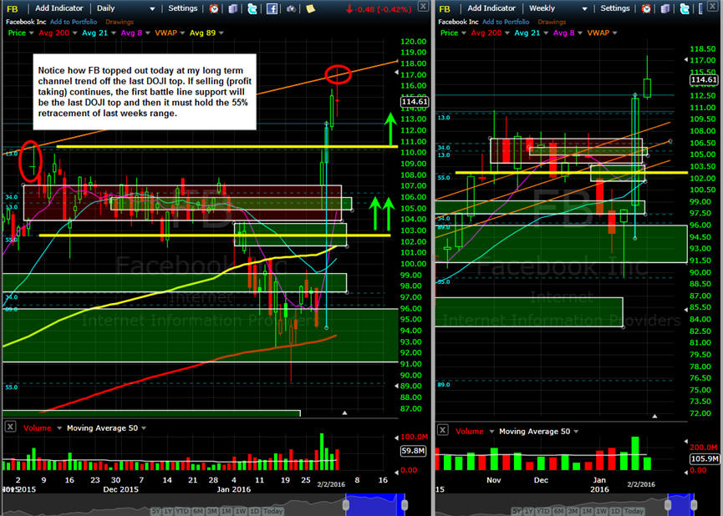723x516 pixels.
Task: Click the binoculars icon in Daily chart
Action: coord(291,8)
